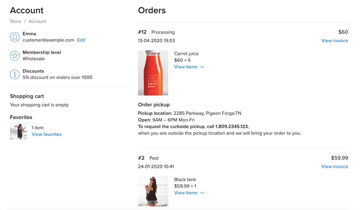Select order number #12 heading
Viewport: 363px width, 210px height.
point(142,32)
